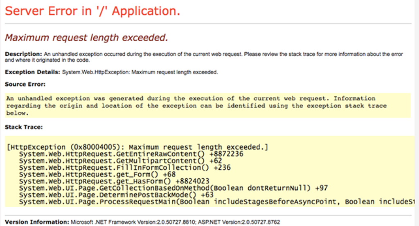The width and height of the screenshot is (419, 226).
Task: Click the 'FillInFormCollection() +236' stack line
Action: [x=125, y=168]
